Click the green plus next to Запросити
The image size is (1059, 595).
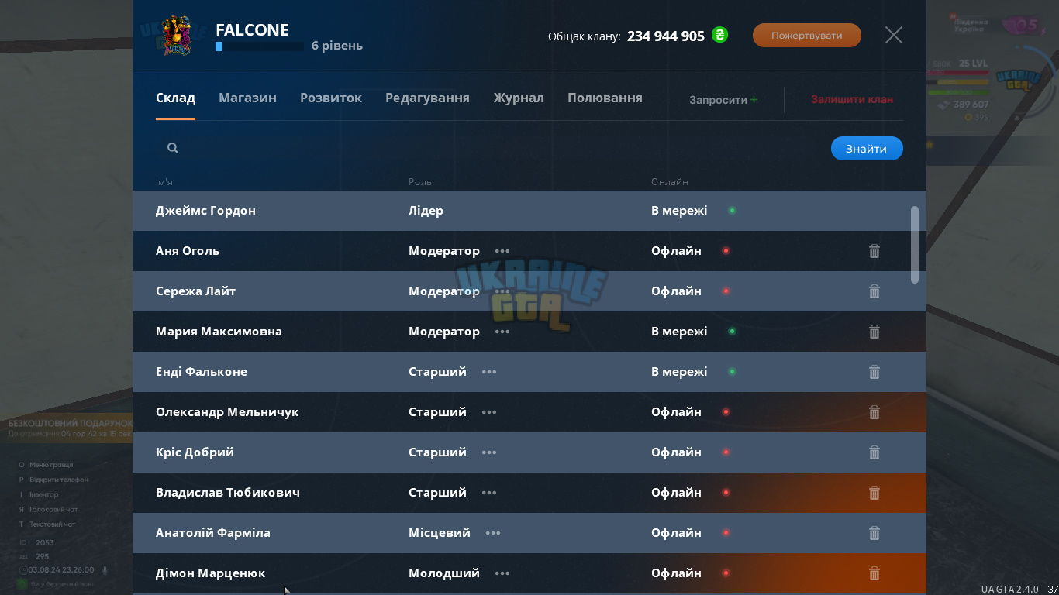click(754, 100)
